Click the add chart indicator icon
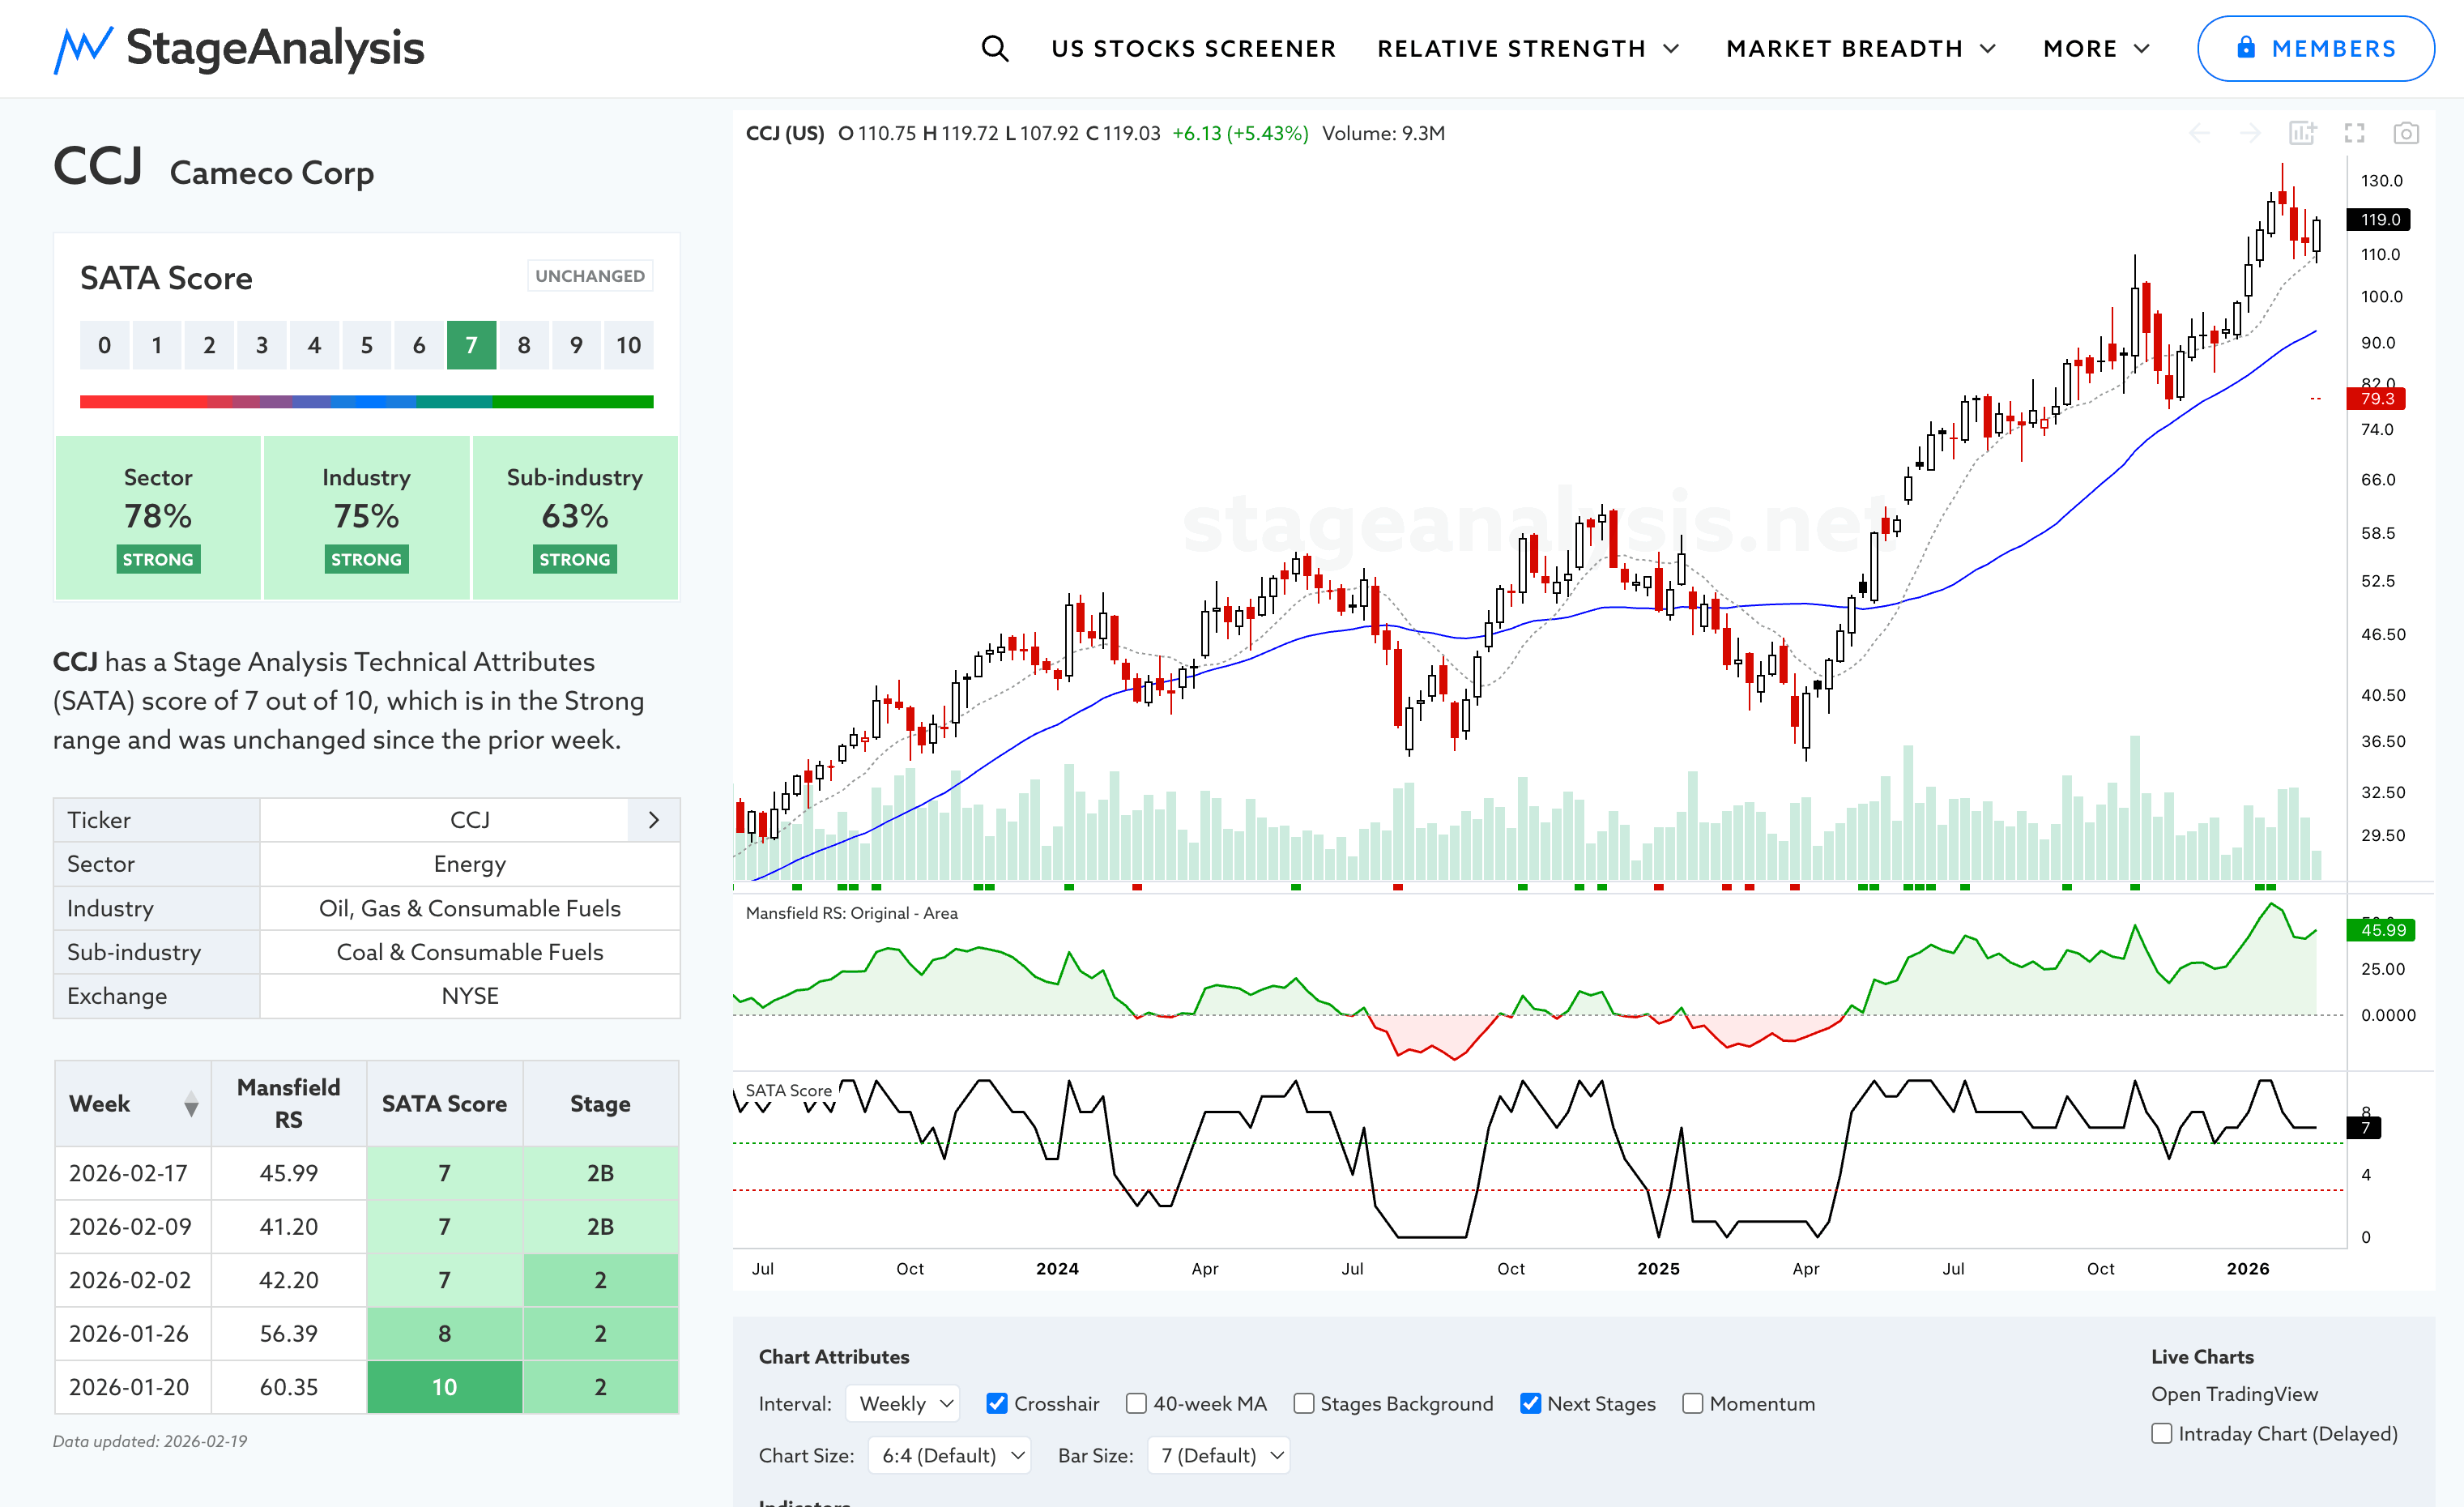The height and width of the screenshot is (1507, 2464). [x=2302, y=133]
